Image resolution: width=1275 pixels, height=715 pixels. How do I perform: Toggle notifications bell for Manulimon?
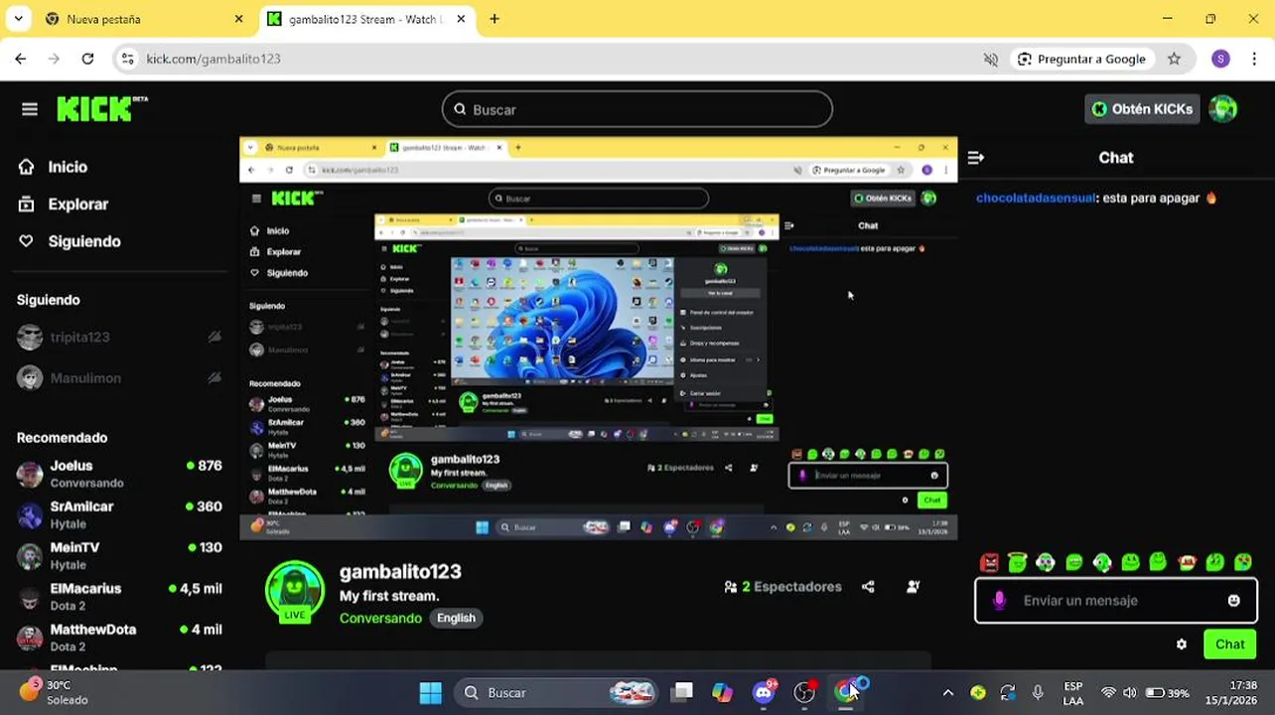click(x=213, y=377)
